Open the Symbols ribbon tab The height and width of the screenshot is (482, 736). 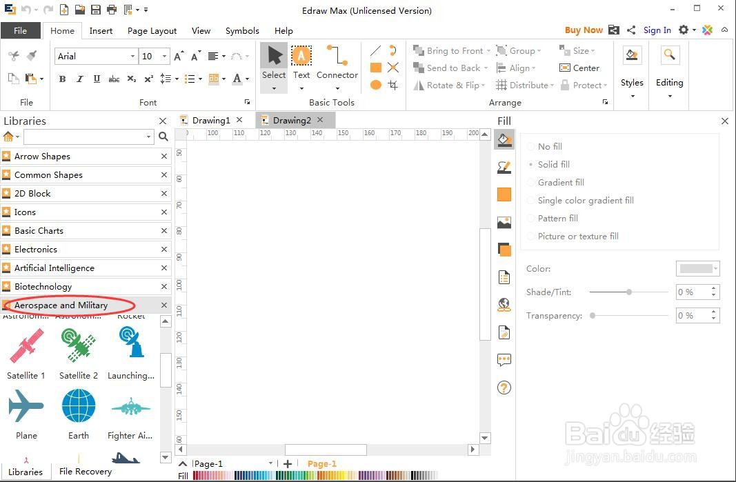[242, 30]
